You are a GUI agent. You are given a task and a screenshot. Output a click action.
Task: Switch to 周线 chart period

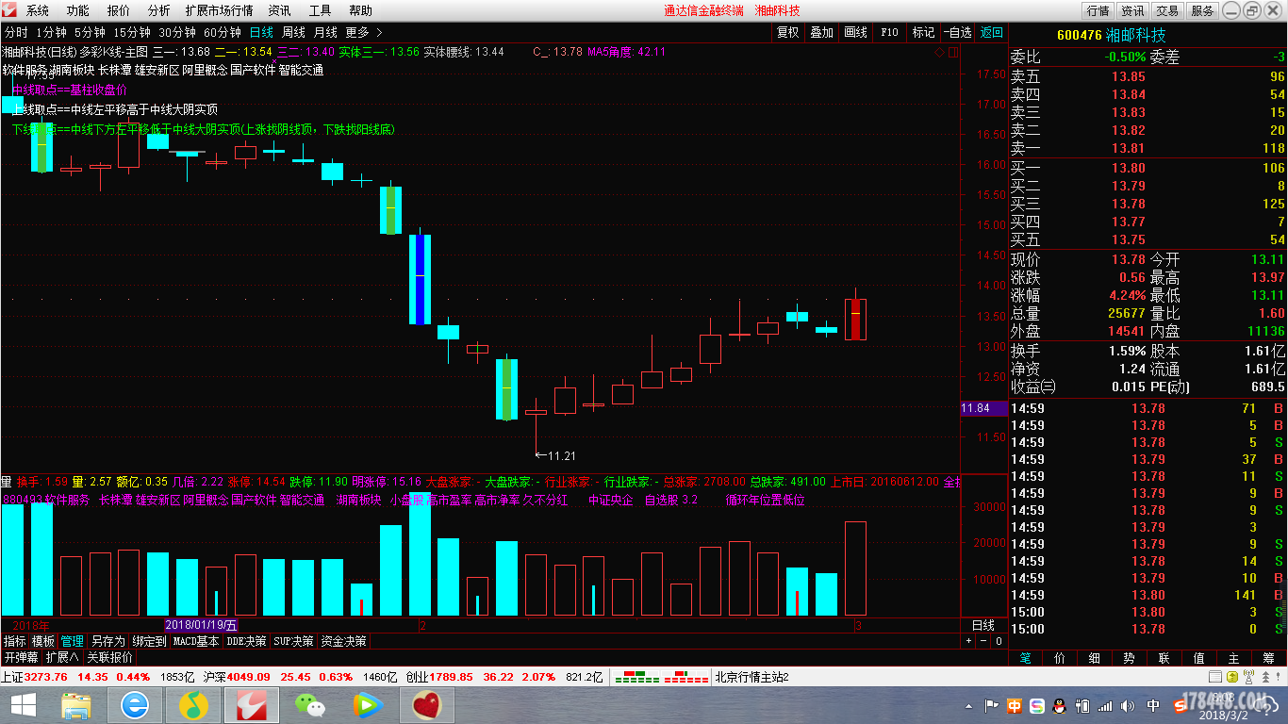tap(293, 32)
